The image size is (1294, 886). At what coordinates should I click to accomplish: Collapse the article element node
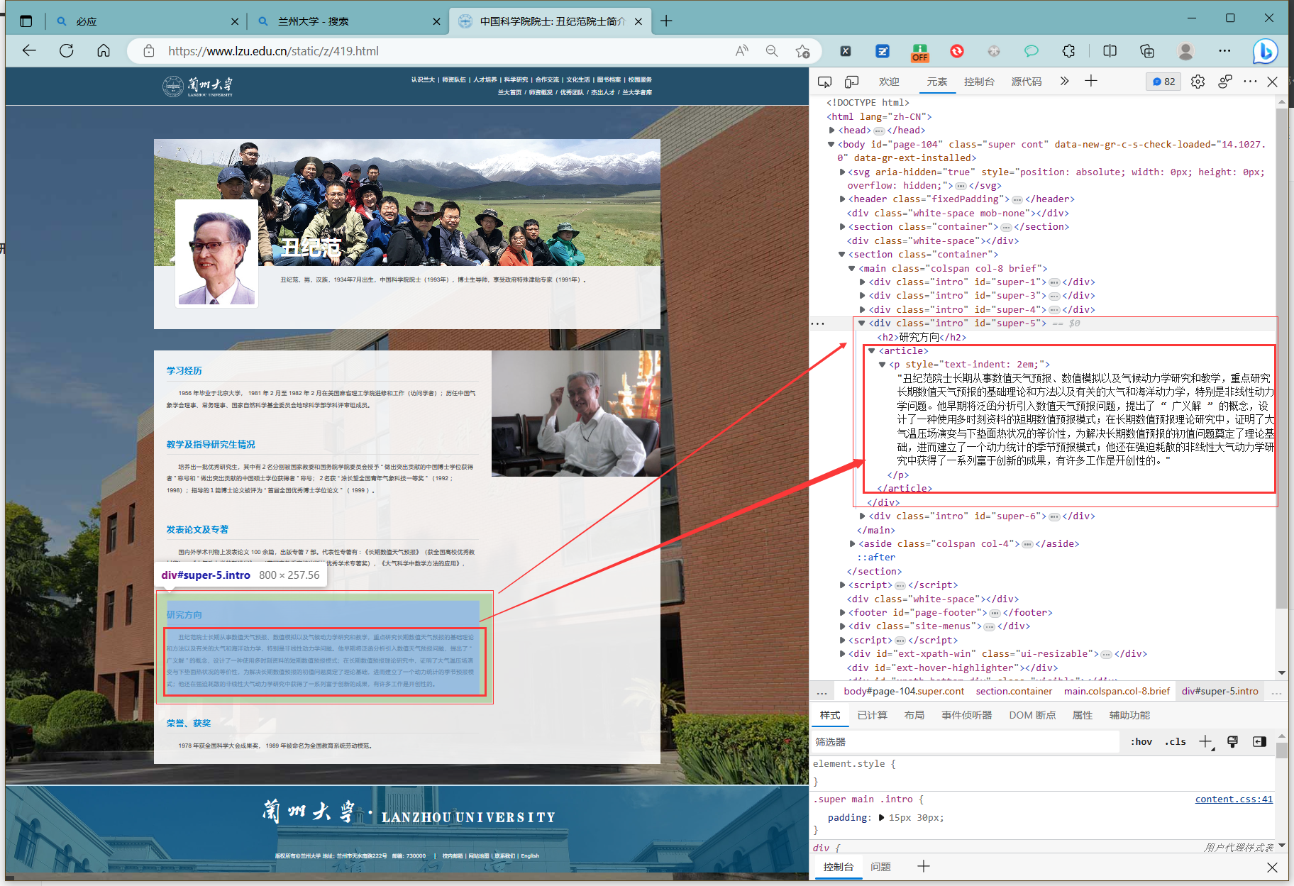pos(872,350)
